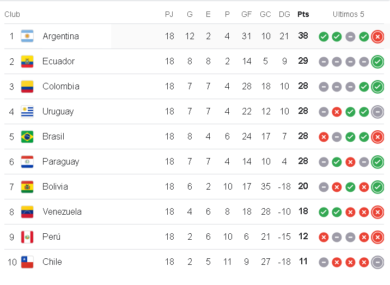This screenshot has height=285, width=390.
Task: Click the Ultimos 5 column header
Action: point(349,14)
